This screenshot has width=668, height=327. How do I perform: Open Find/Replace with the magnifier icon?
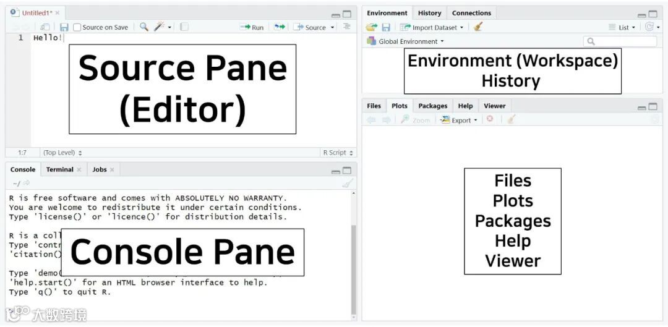tap(144, 27)
